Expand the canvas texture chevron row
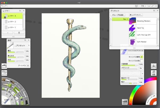Image resolution: width=160 pixels, height=108 pixels. pyautogui.click(x=143, y=73)
